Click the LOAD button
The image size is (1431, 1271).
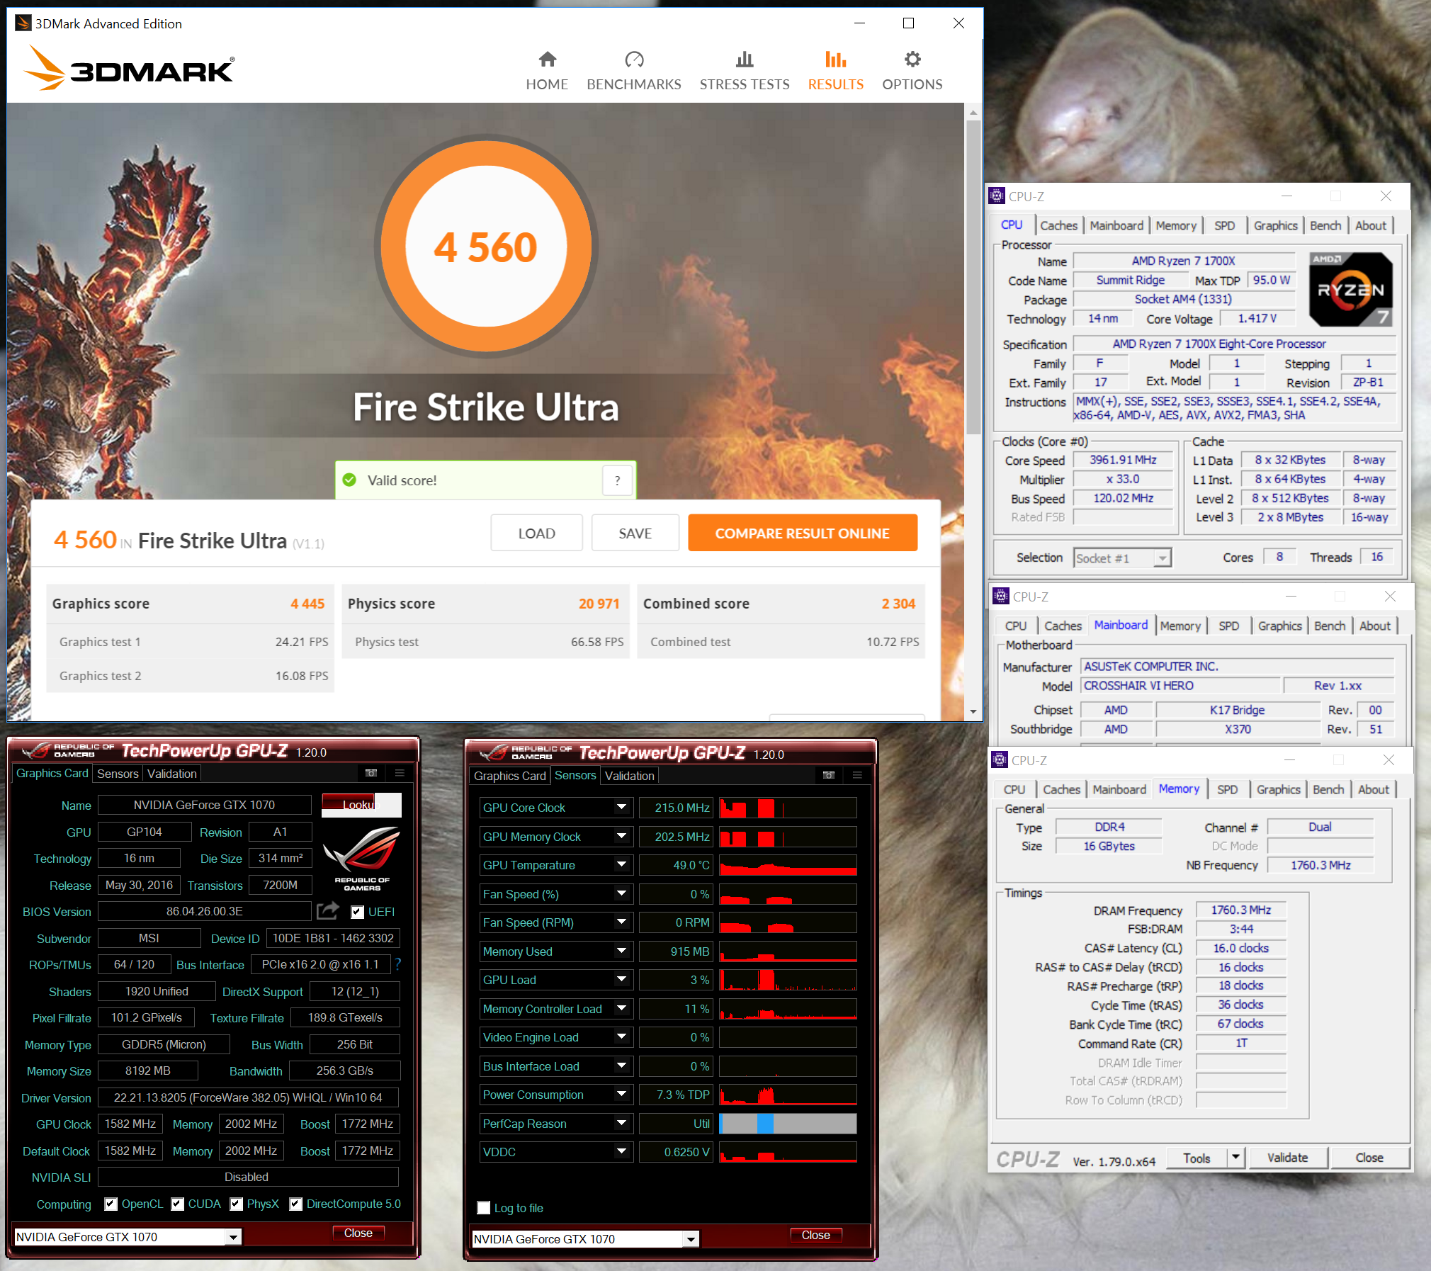pos(536,533)
